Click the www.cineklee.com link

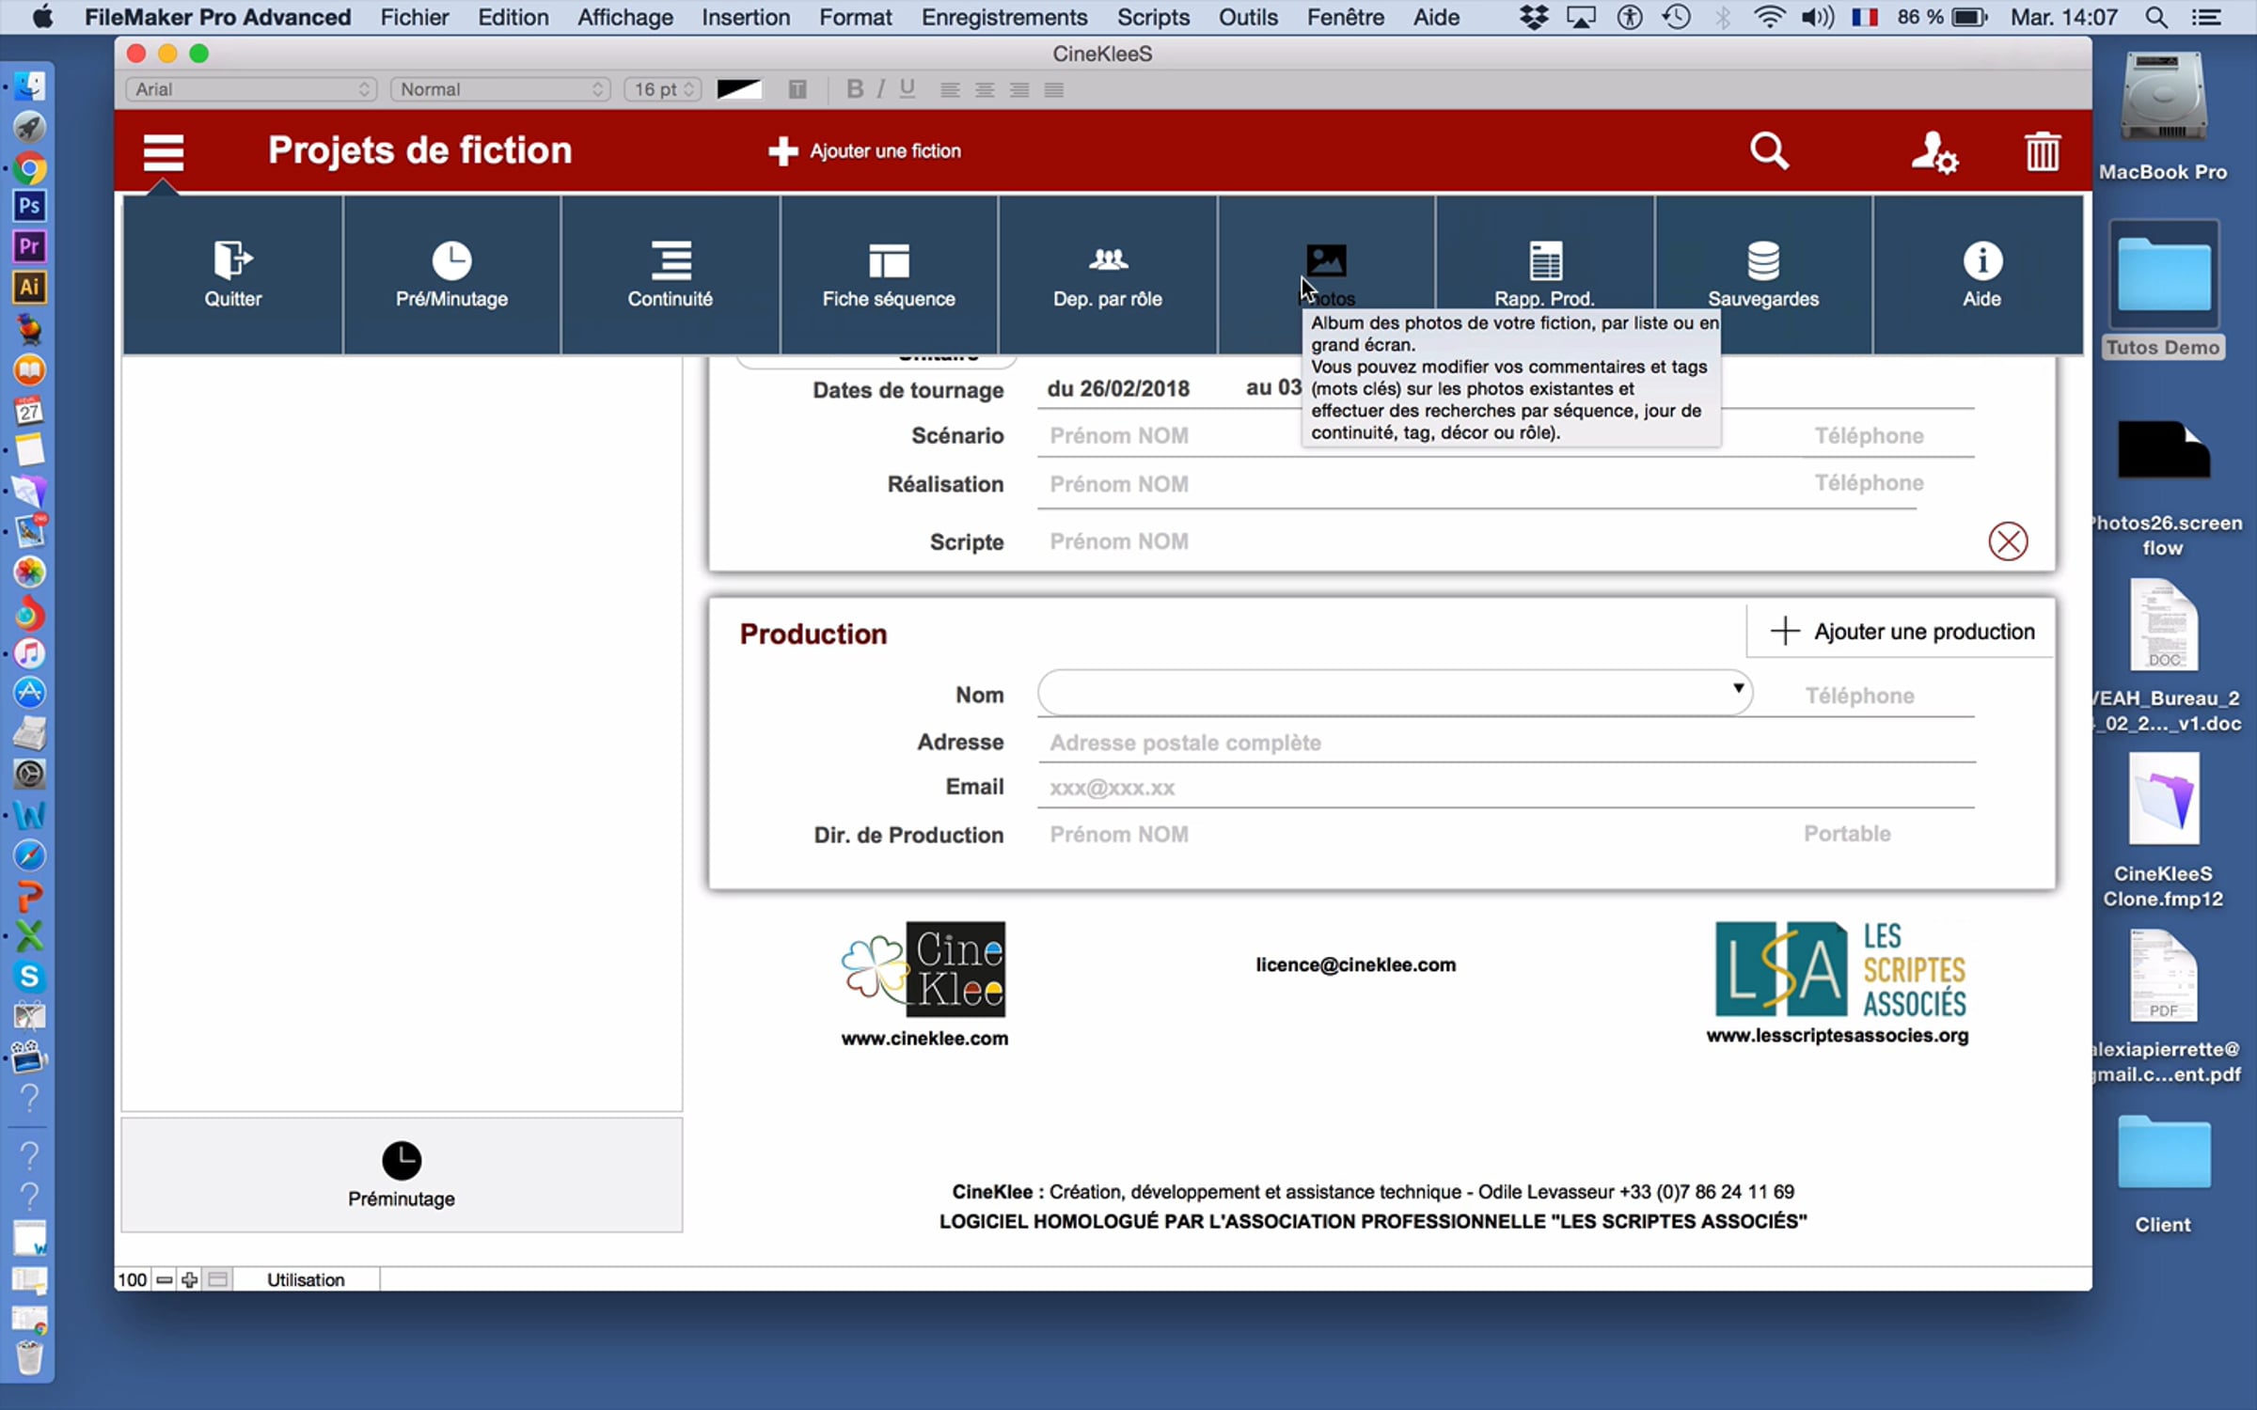pos(924,1039)
